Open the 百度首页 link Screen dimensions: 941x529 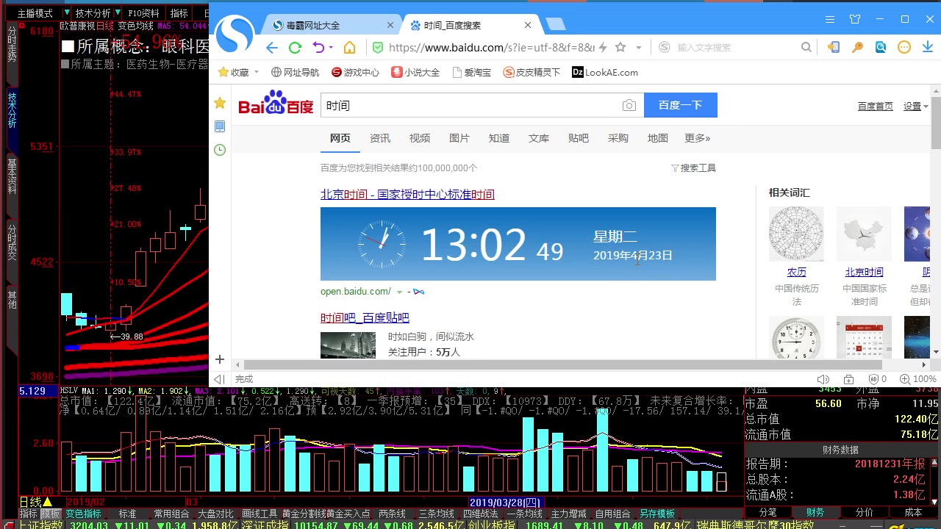(x=875, y=106)
